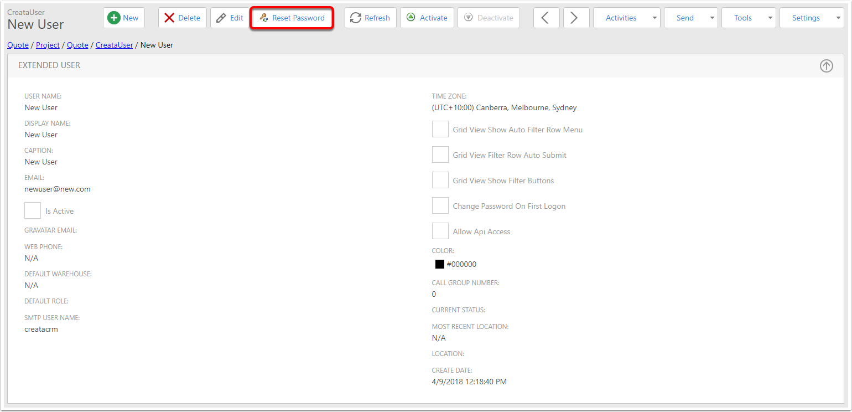Image resolution: width=852 pixels, height=412 pixels.
Task: Tick Grid View Show Filter Buttons checkbox
Action: (440, 180)
